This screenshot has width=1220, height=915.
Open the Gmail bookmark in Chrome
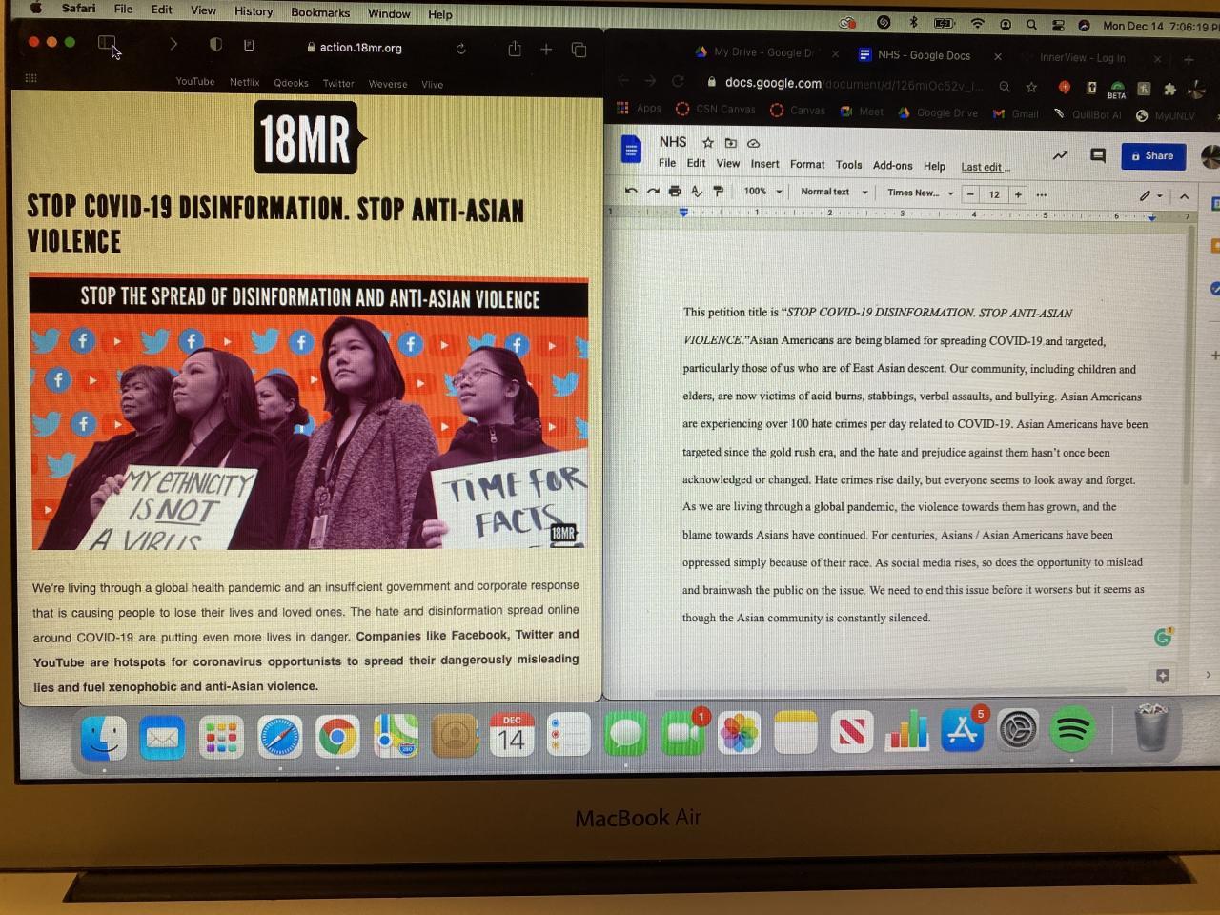click(x=1016, y=113)
